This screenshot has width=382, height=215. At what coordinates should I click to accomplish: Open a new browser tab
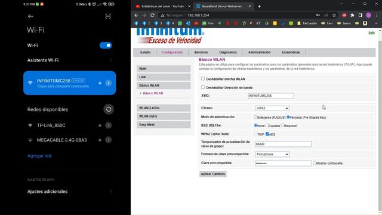(x=259, y=7)
